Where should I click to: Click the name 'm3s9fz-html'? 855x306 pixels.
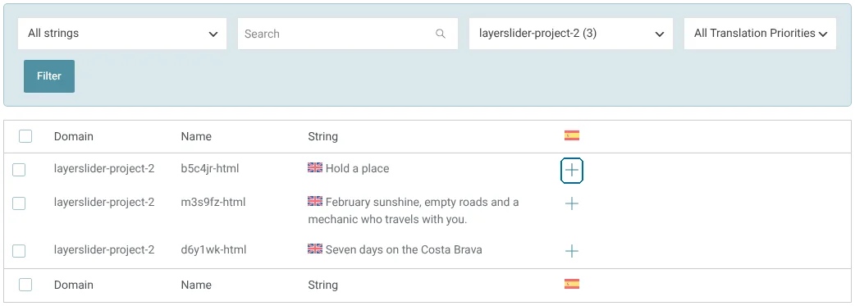coord(213,203)
